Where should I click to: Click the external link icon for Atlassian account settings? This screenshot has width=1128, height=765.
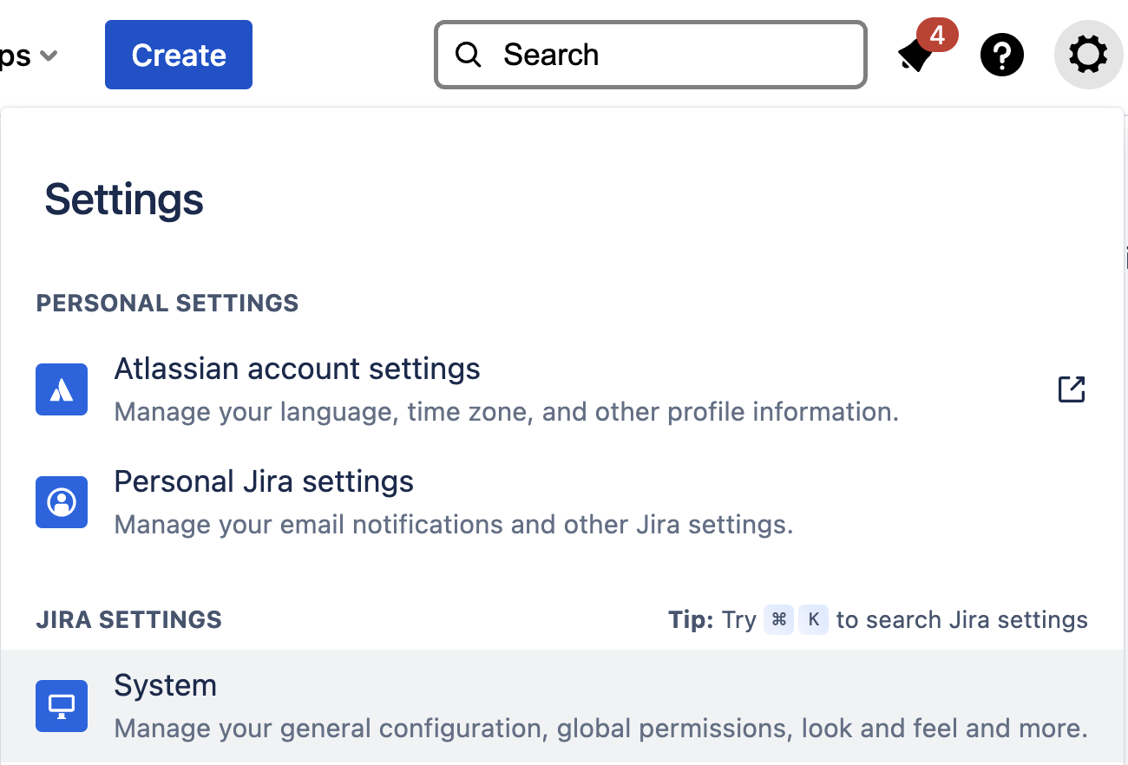[x=1072, y=389]
